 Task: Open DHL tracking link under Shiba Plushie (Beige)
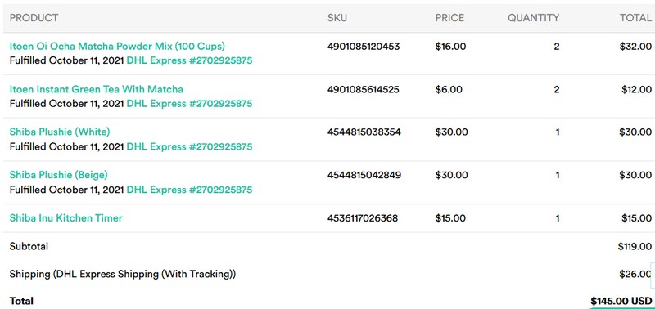tap(189, 190)
